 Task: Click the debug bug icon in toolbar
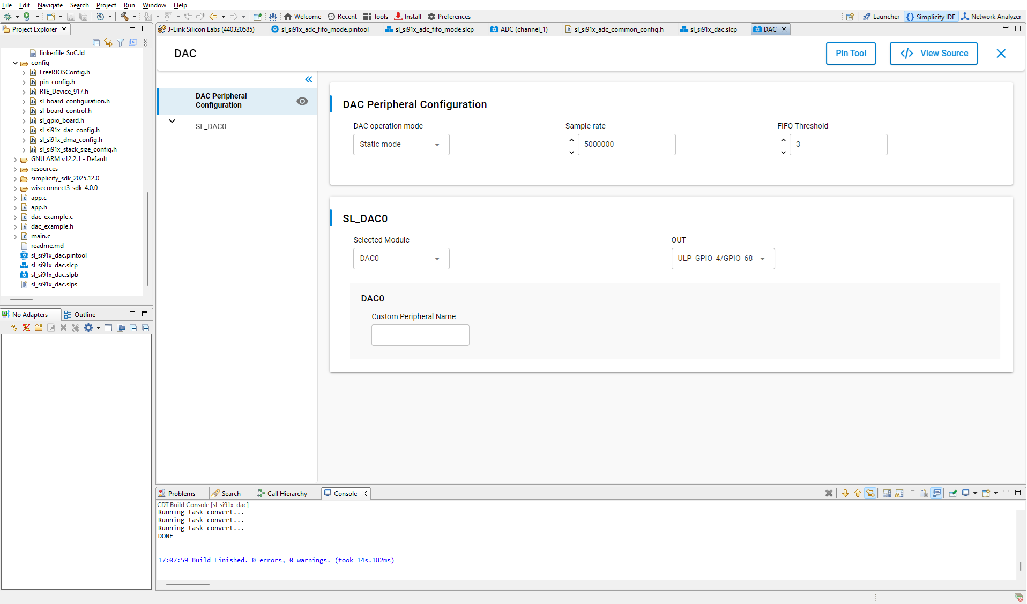click(8, 17)
